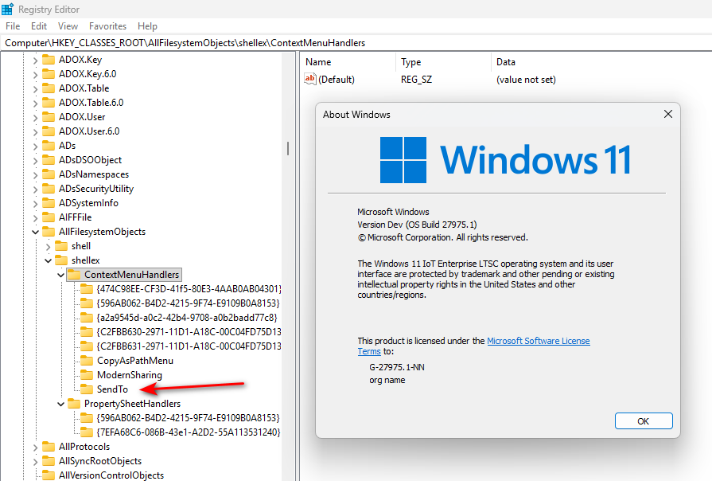Screen dimensions: 712x481
Task: Select the CopyAsPathMenu key label
Action: click(135, 361)
